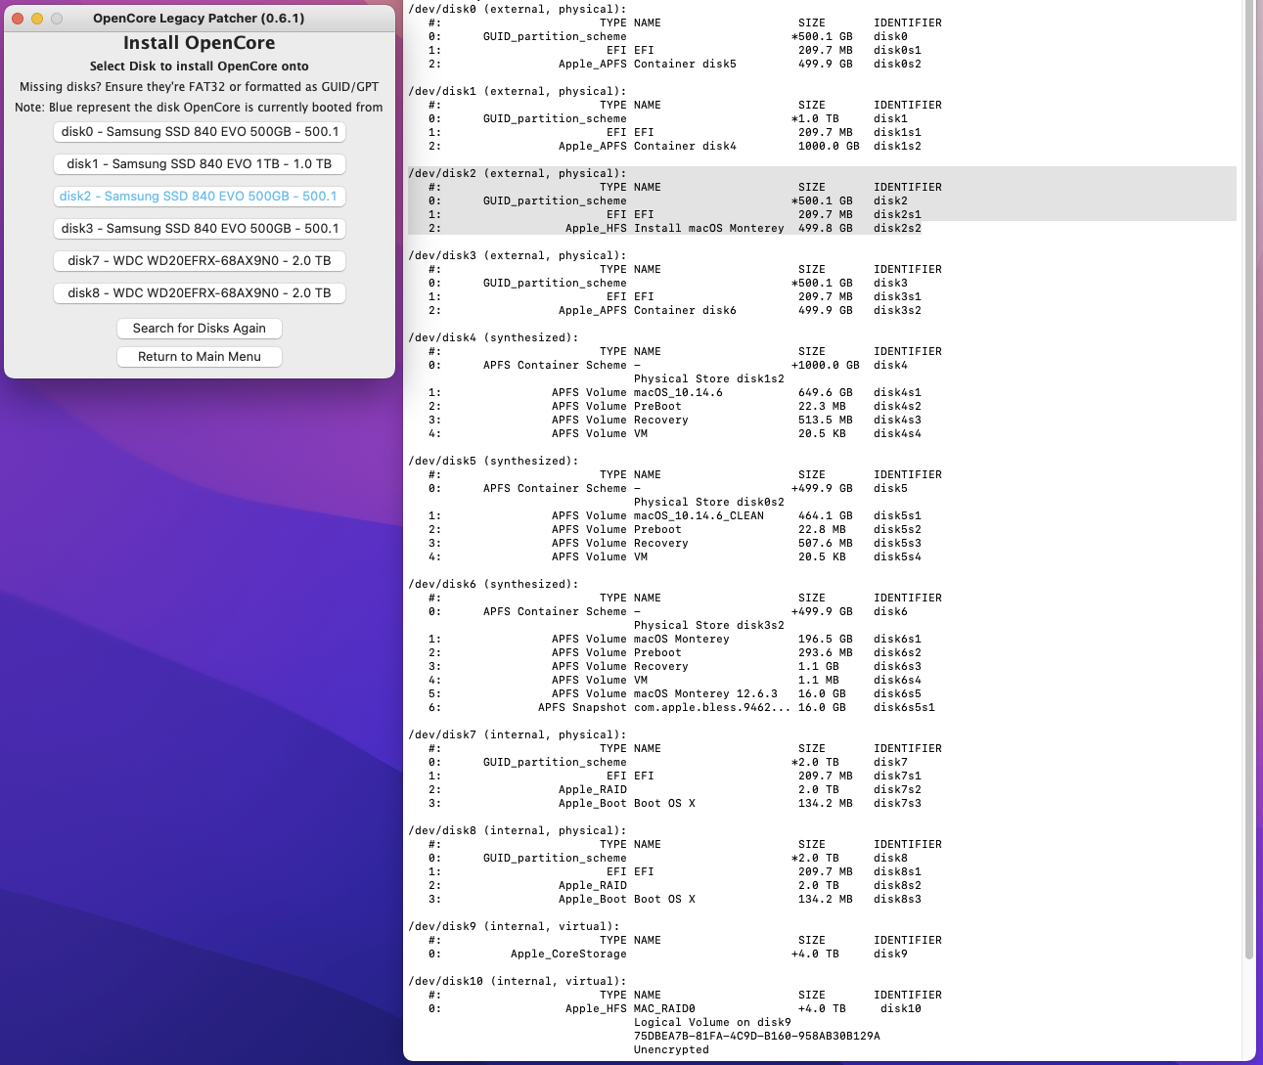Click the /dev/disk9 (internal, virtual) header
This screenshot has height=1065, width=1263.
(x=514, y=926)
